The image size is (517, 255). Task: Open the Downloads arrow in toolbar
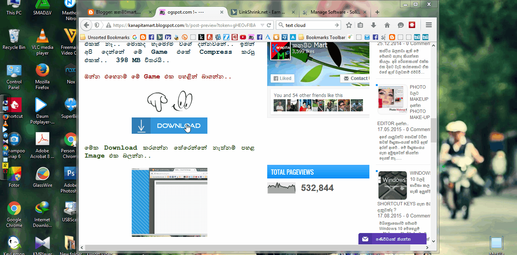pos(374,25)
